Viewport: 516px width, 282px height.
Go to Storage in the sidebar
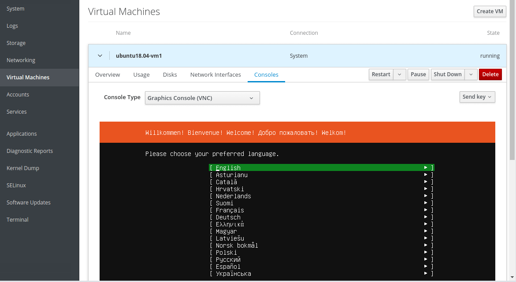click(16, 43)
